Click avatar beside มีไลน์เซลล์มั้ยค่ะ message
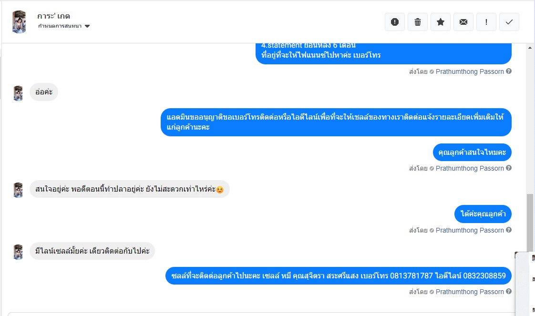The width and height of the screenshot is (535, 316). (18, 252)
